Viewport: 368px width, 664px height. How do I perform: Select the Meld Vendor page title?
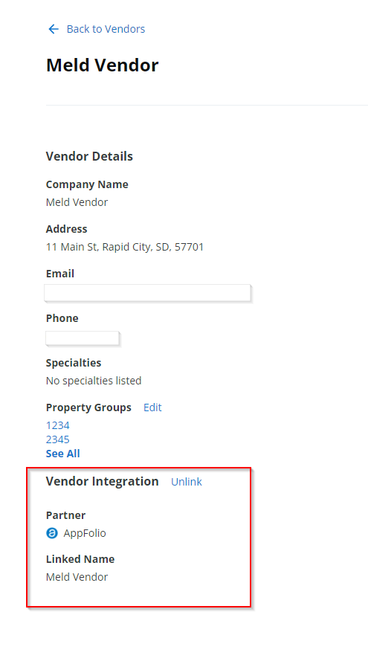tap(102, 65)
